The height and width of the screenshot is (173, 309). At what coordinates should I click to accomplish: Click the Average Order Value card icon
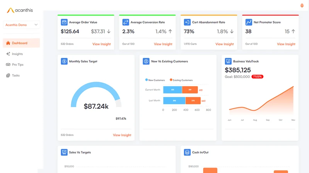[64, 22]
